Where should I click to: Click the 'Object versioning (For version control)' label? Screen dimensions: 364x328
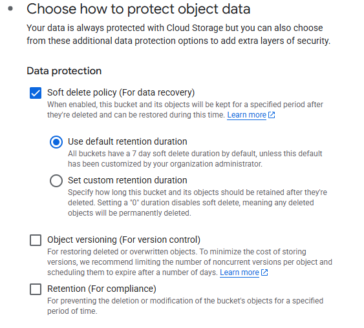tap(123, 240)
